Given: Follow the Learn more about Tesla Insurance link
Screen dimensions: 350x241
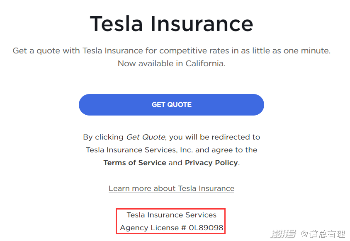Looking at the screenshot, I should (171, 188).
